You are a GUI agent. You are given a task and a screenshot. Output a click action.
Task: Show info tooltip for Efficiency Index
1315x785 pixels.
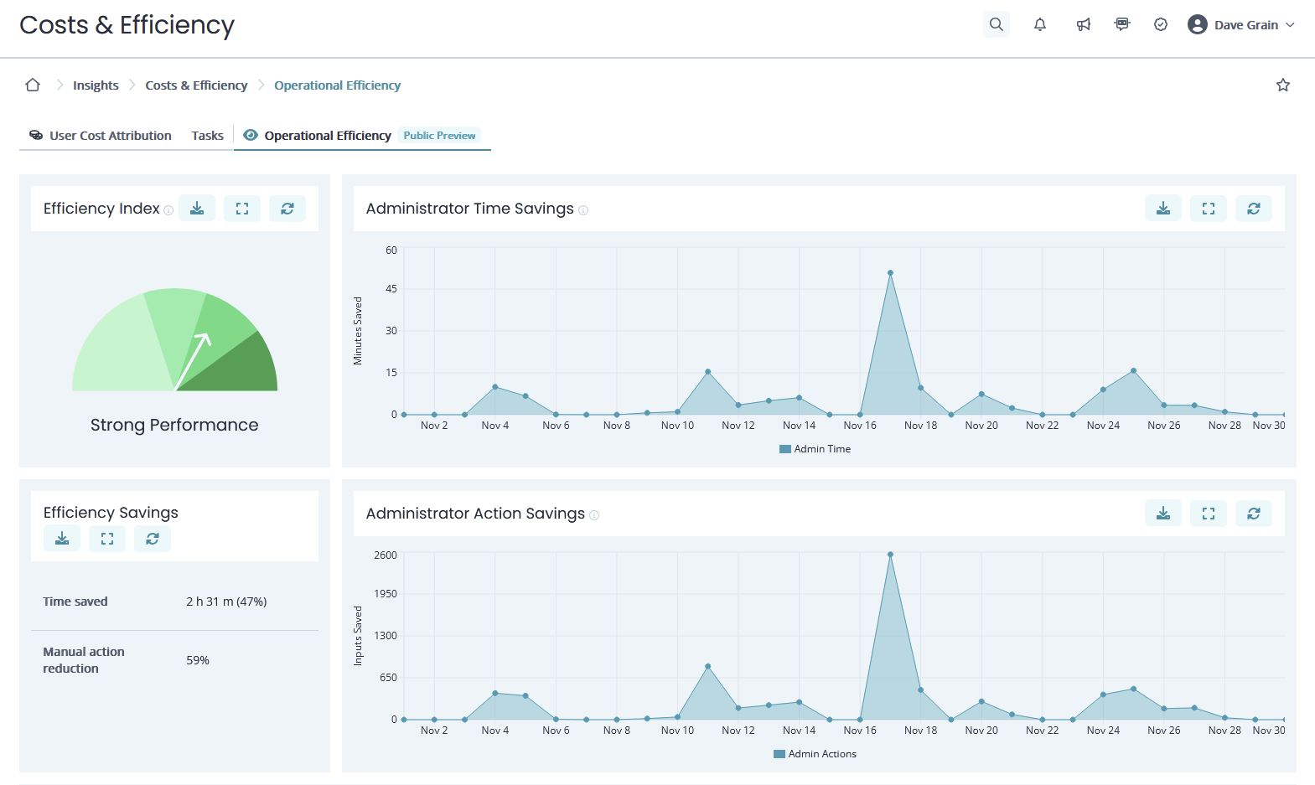click(168, 210)
